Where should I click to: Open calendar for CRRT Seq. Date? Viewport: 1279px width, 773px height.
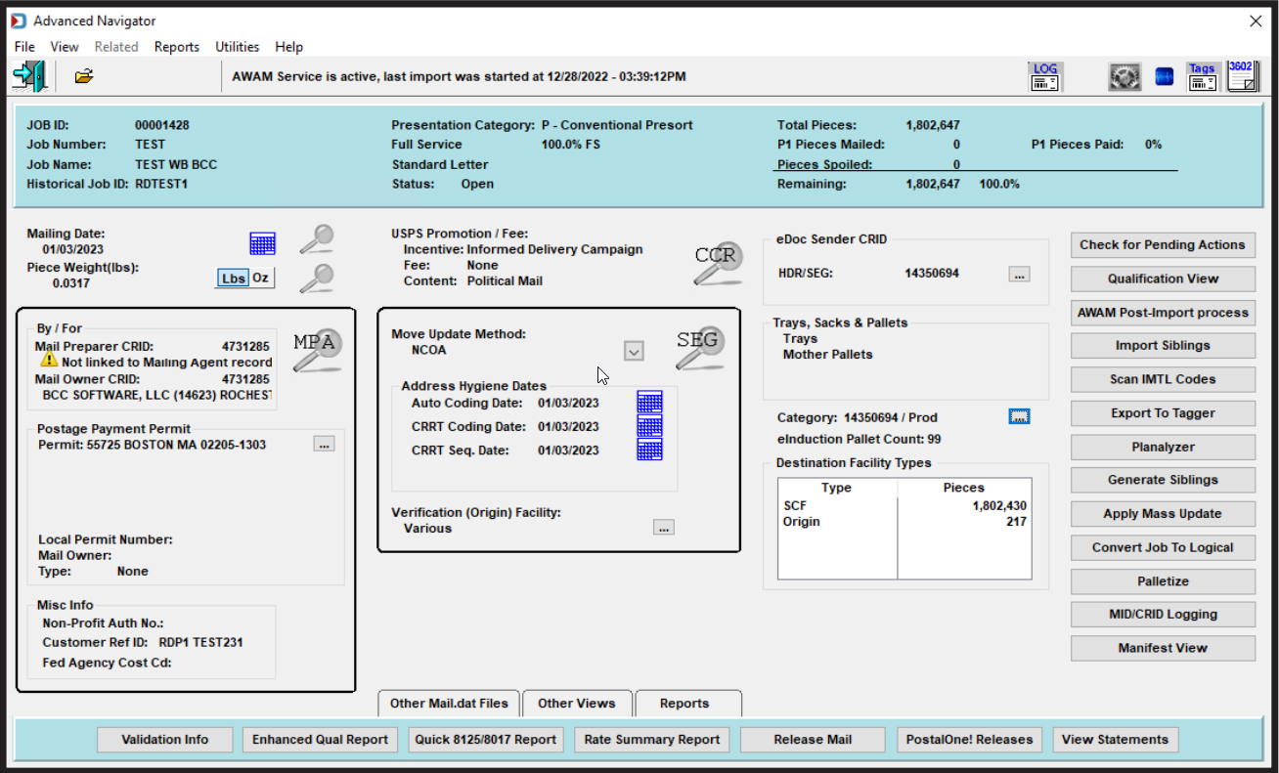click(649, 450)
